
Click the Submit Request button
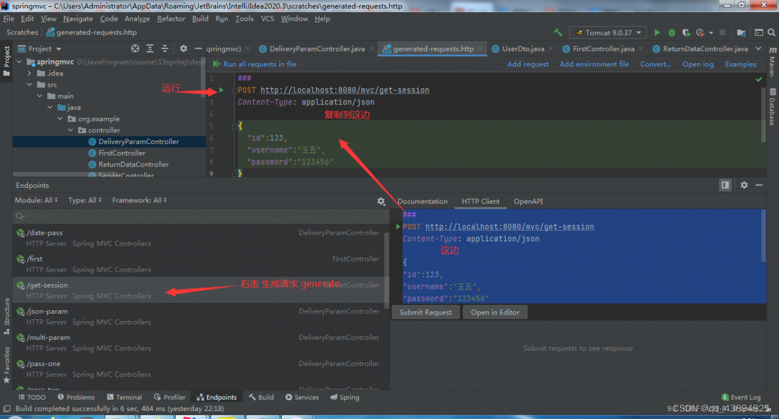(426, 312)
